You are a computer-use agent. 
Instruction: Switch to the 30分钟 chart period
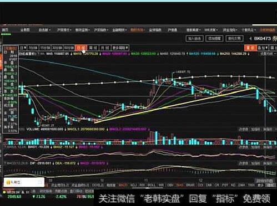tap(57, 48)
